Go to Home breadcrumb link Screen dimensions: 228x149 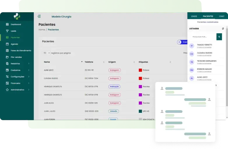tap(42, 30)
